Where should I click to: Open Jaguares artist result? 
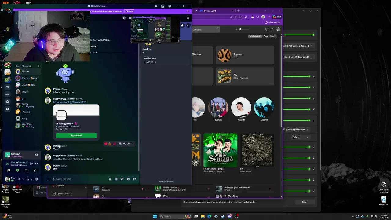[x=245, y=55]
